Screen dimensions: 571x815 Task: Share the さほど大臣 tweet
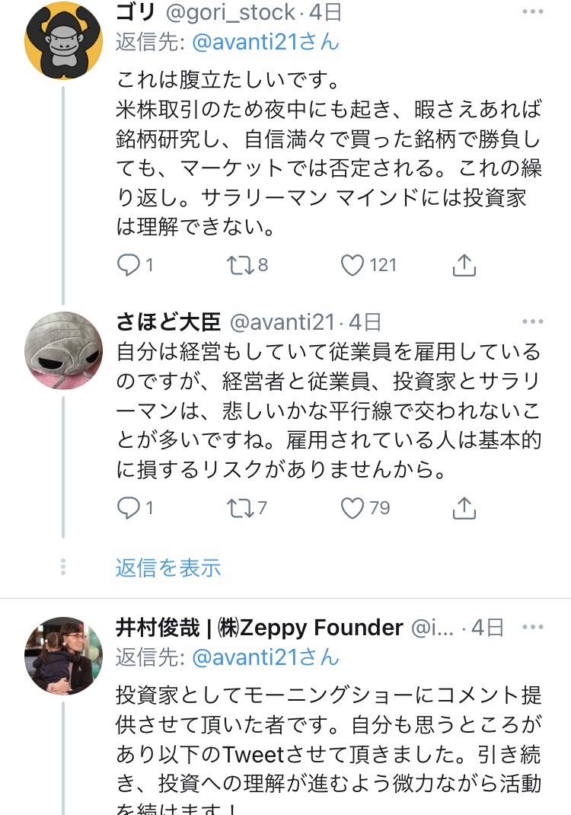click(464, 508)
